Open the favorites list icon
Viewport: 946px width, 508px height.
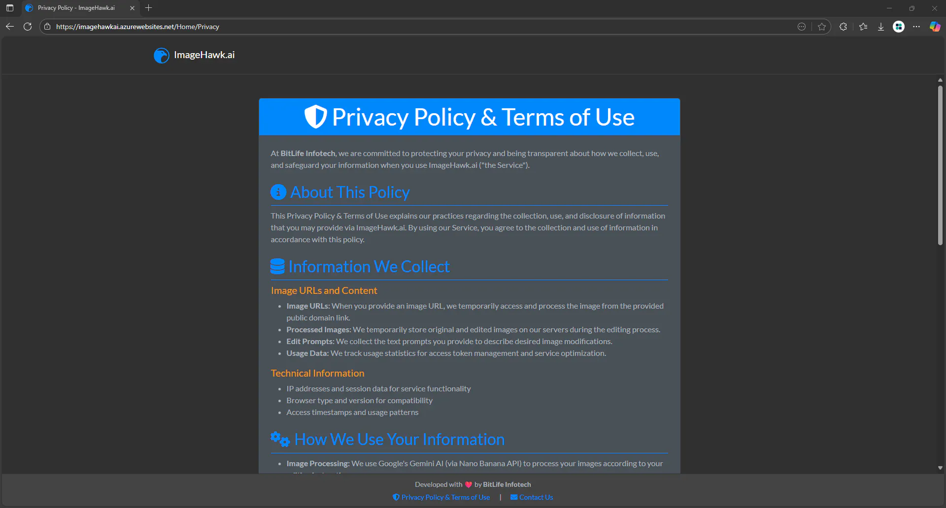click(x=863, y=27)
